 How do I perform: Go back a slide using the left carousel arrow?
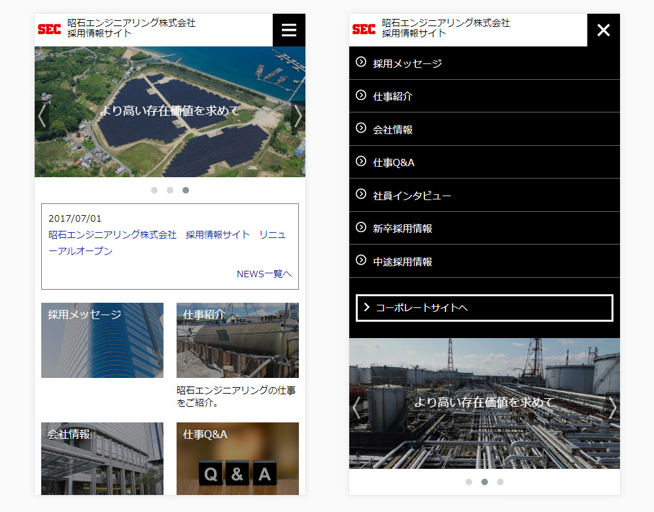click(x=42, y=115)
